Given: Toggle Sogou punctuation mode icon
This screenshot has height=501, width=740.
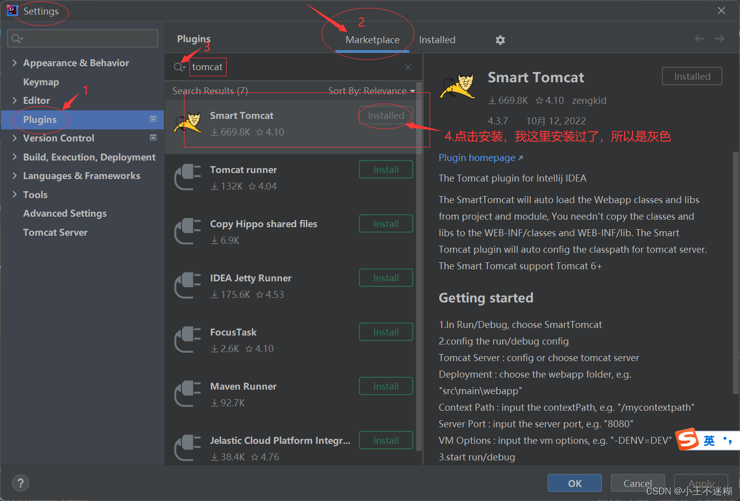Looking at the screenshot, I should pyautogui.click(x=727, y=441).
